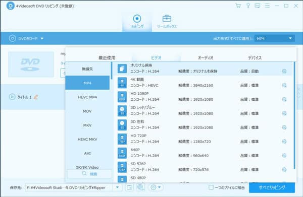
Task: Click the format list vertical scrollbar
Action: tap(294, 115)
